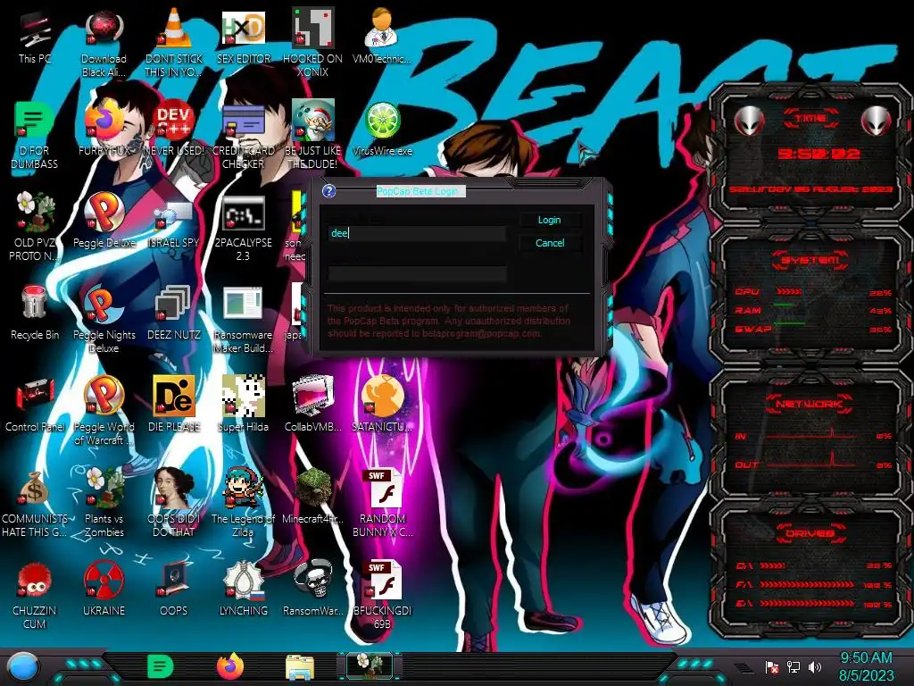Screen dimensions: 914x686
Task: Click the help question mark in dialog
Action: tap(328, 191)
